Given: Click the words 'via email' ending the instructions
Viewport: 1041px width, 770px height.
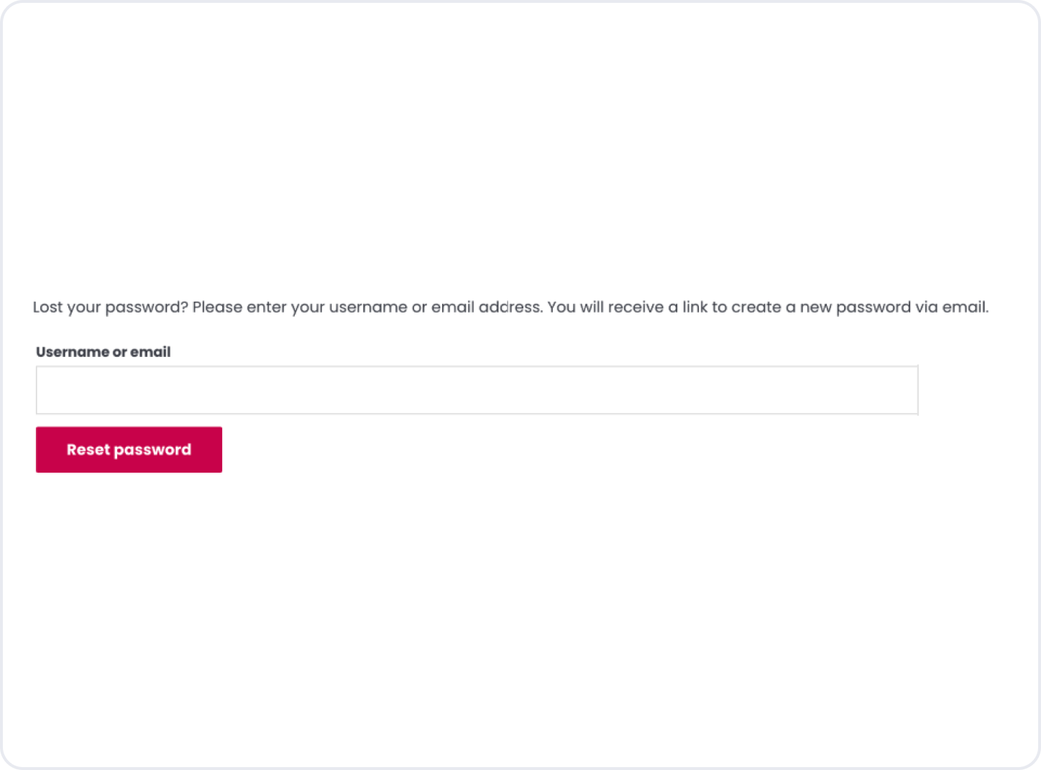Looking at the screenshot, I should point(951,307).
